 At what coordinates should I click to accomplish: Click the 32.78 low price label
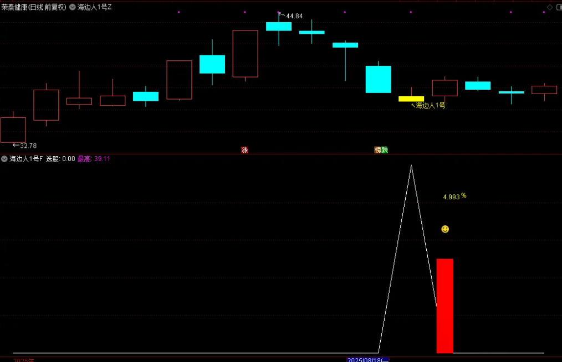[x=28, y=146]
